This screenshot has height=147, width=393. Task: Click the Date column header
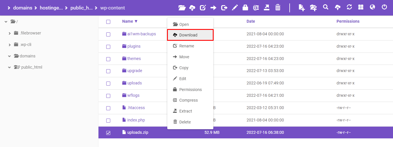coord(251,21)
